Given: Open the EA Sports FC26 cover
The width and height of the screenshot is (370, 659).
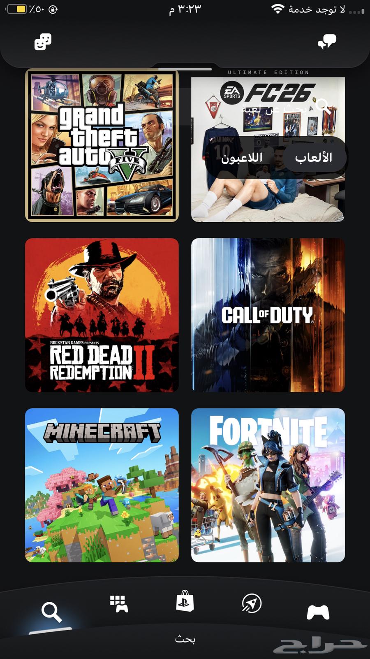Looking at the screenshot, I should [268, 145].
